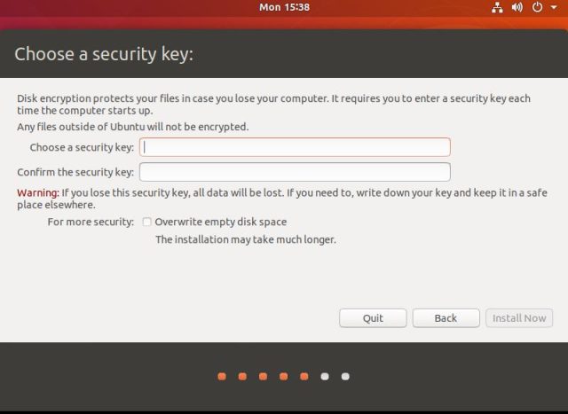Click inside the Choose a security key field
The height and width of the screenshot is (414, 568).
295,147
